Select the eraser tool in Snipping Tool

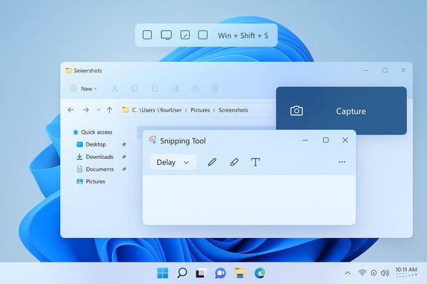click(234, 162)
